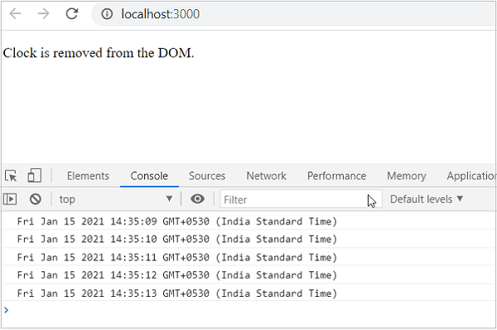
Task: Click the console prompt line
Action: pos(248,310)
